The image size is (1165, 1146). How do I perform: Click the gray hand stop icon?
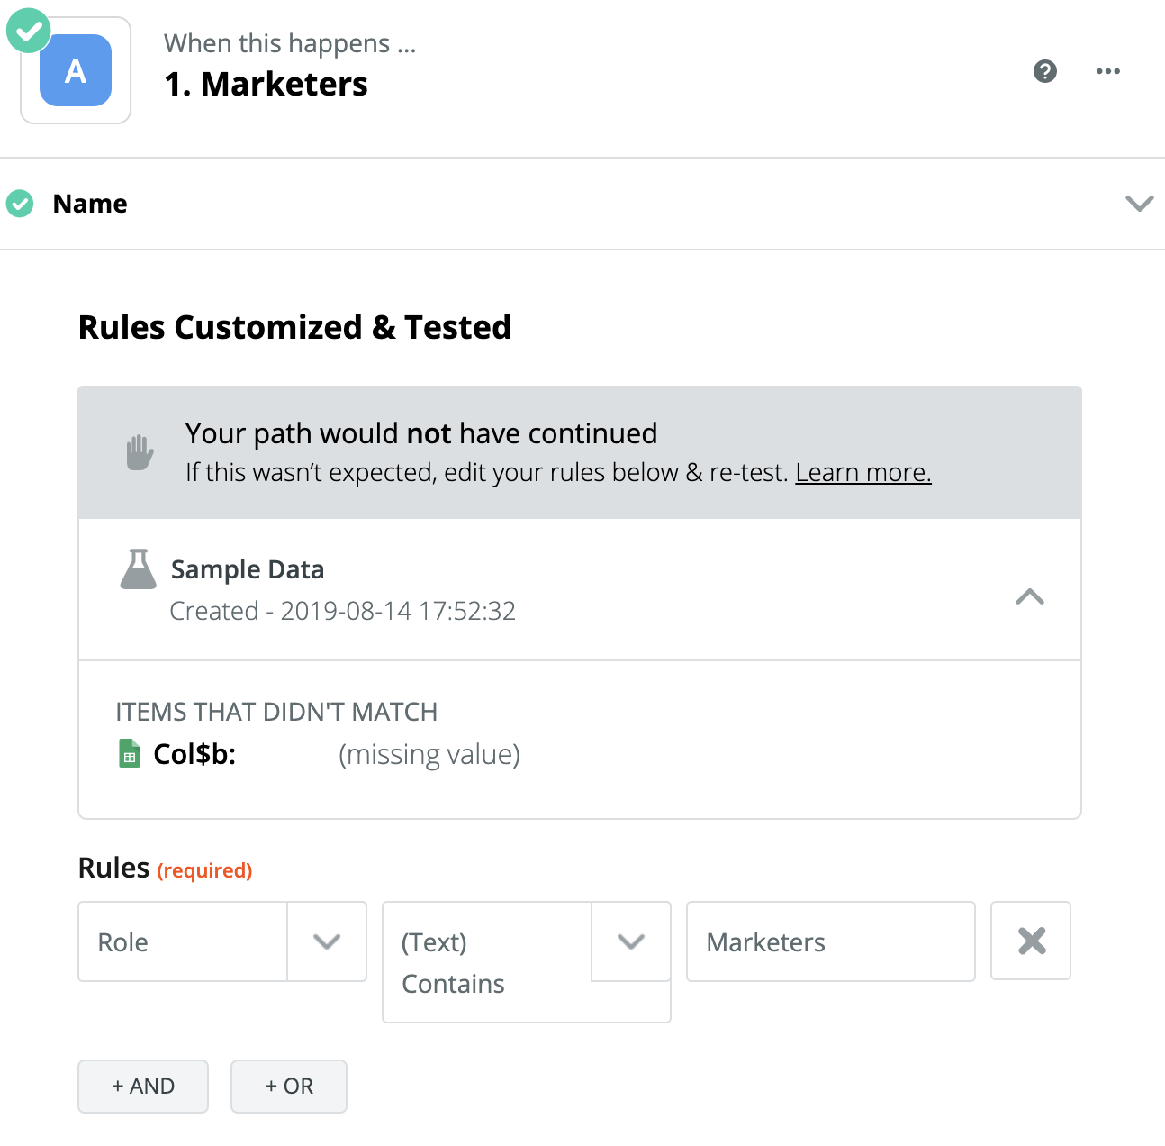[140, 452]
